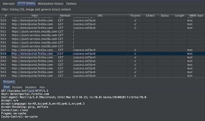Sort history by Method column header
Image resolution: width=205 pixels, height=121 pixels.
point(65,16)
